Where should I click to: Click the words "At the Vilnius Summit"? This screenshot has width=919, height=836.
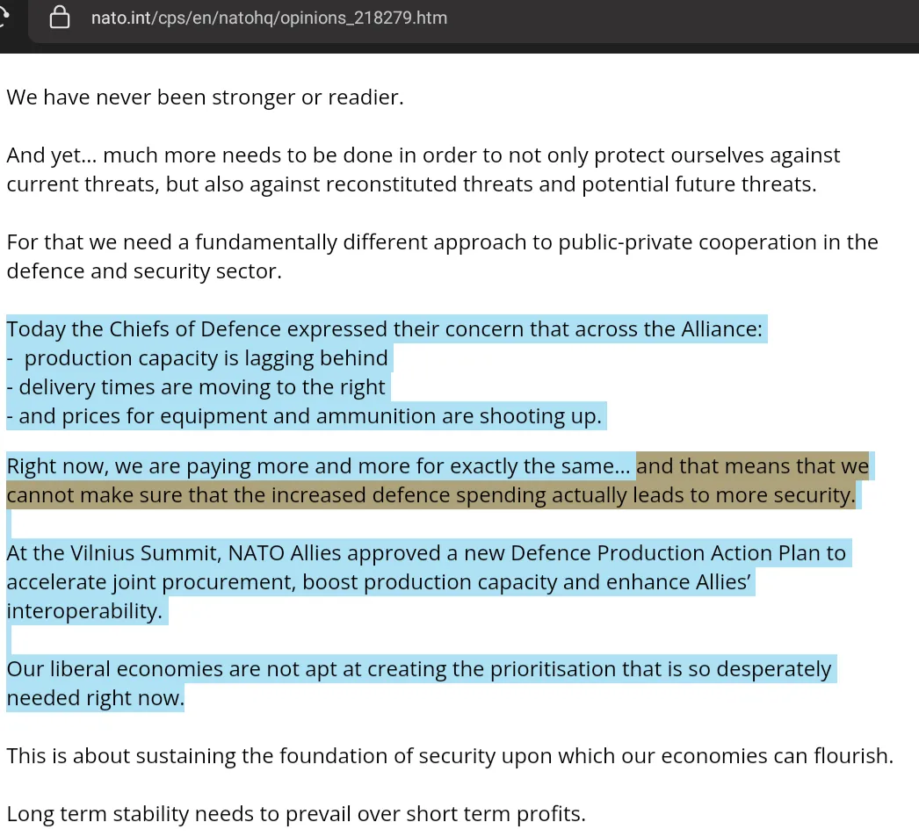click(x=112, y=553)
